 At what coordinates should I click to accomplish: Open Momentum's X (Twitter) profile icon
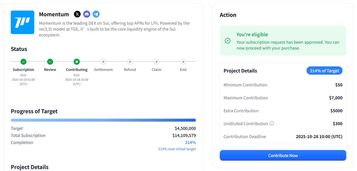click(77, 14)
